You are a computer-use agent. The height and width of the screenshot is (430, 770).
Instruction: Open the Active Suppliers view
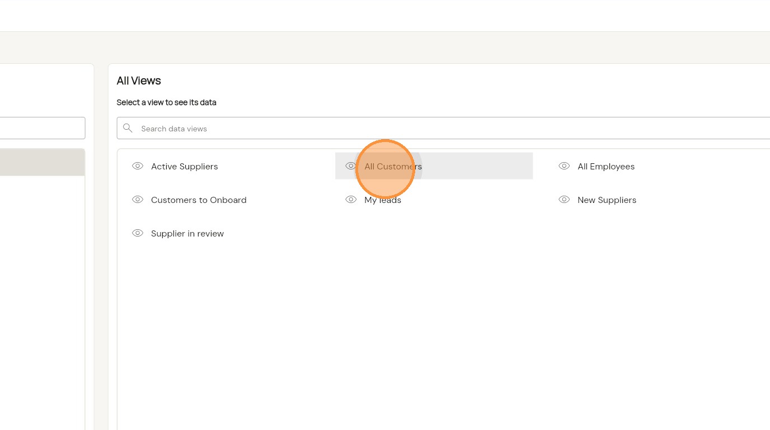coord(184,167)
